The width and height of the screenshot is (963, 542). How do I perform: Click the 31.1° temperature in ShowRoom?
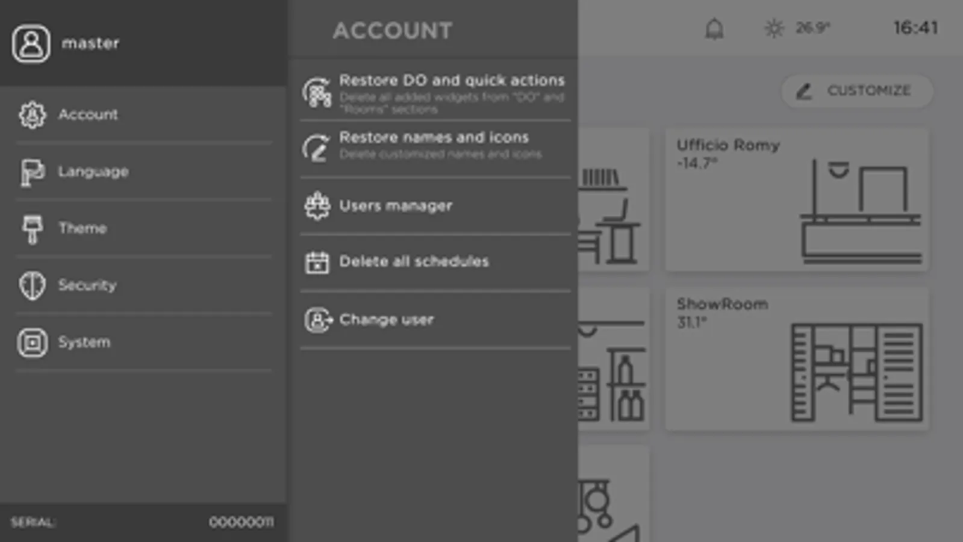point(691,322)
